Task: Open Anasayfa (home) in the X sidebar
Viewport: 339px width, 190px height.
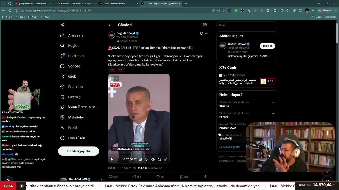Action: [72, 35]
